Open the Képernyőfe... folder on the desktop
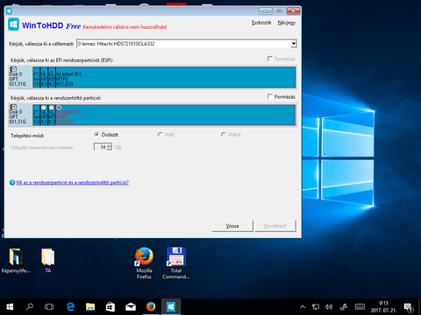421x315 pixels. point(16,261)
